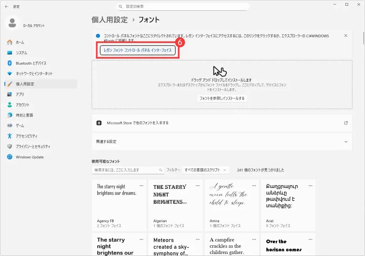Open the legacy font control panel interface
This screenshot has width=365, height=256.
[x=137, y=50]
